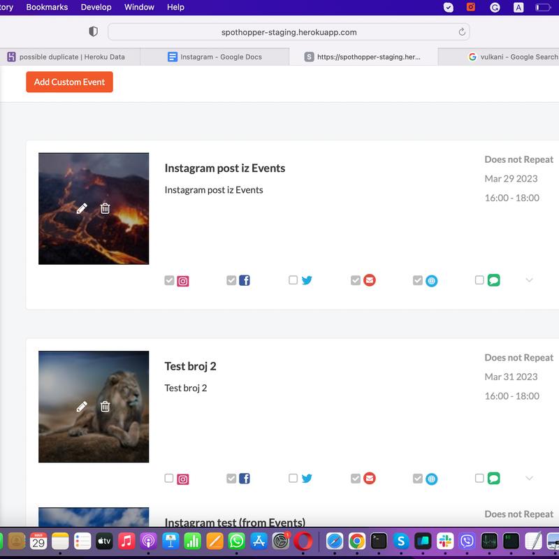Click privacy shield icon beside address bar
The height and width of the screenshot is (559, 559).
(x=93, y=32)
